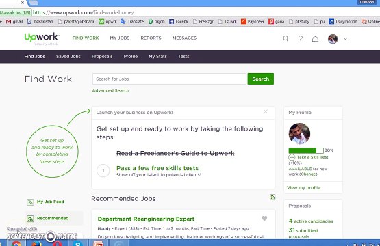Save Department Reengineering Expert job with heart
Viewport: 380px width, 246px height.
264,218
